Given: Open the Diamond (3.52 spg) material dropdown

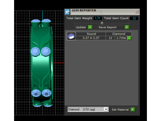Looking at the screenshot, I should pos(106,109).
